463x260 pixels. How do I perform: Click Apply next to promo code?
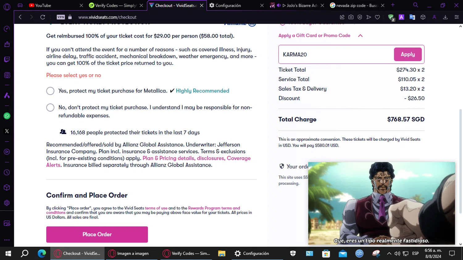tap(408, 54)
